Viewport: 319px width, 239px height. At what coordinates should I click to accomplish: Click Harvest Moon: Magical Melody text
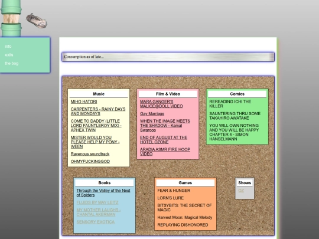pyautogui.click(x=185, y=217)
